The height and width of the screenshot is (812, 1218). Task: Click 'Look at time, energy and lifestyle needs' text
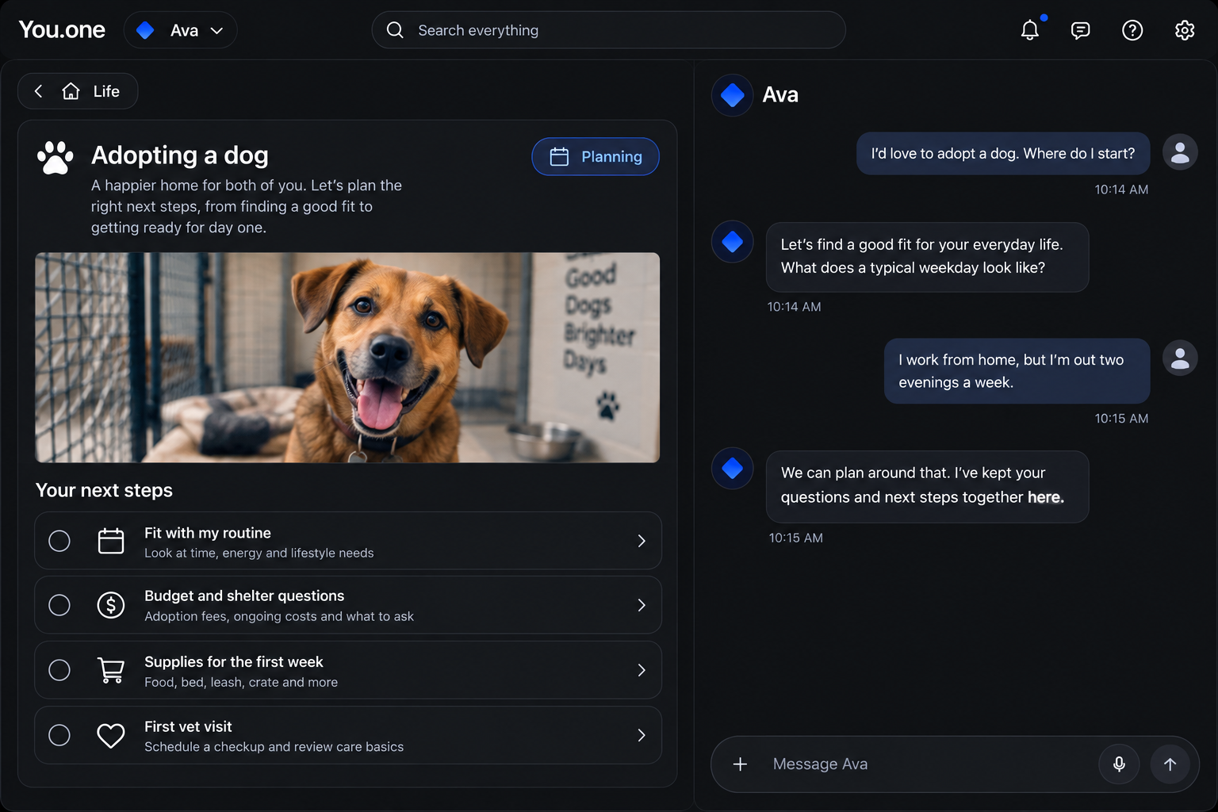click(x=259, y=553)
